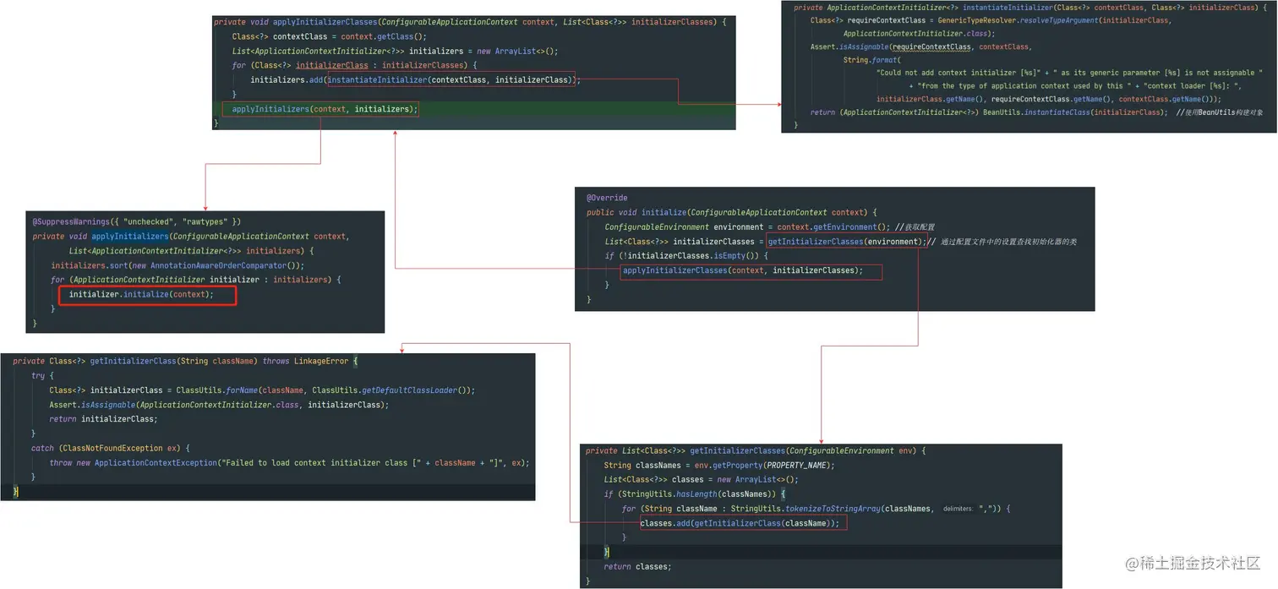Viewport: 1278px width, 589px height.
Task: Select the env.getProperty(PROPERTY_NAME) call
Action: 764,465
